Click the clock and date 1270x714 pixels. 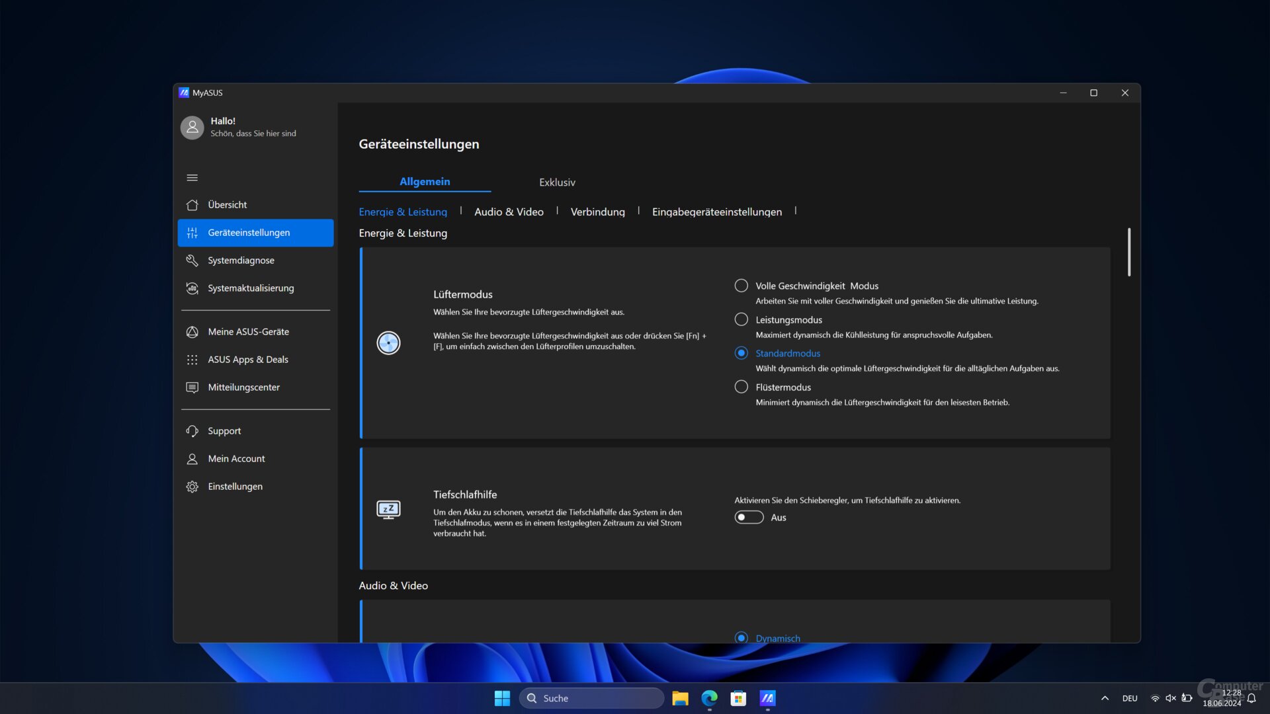point(1222,698)
